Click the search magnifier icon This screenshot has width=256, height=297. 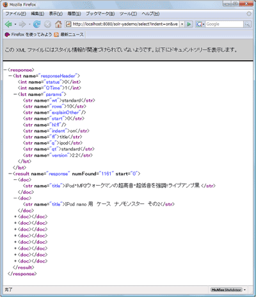coord(247,24)
